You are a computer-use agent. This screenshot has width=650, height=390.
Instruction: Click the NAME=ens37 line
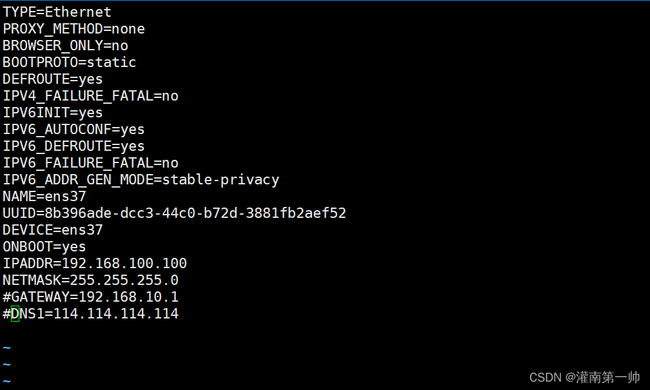click(x=44, y=197)
